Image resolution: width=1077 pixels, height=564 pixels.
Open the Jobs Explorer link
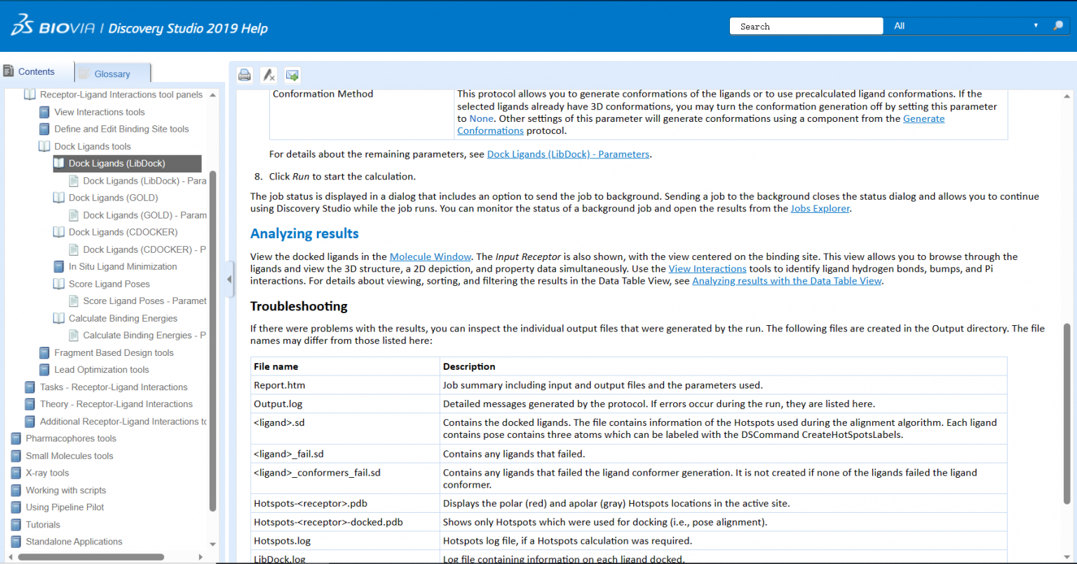point(820,209)
